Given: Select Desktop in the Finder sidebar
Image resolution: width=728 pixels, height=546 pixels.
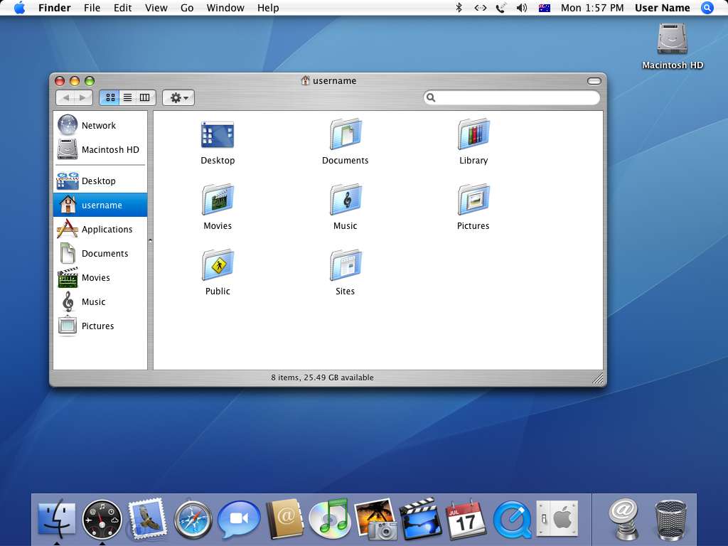Looking at the screenshot, I should (x=100, y=181).
